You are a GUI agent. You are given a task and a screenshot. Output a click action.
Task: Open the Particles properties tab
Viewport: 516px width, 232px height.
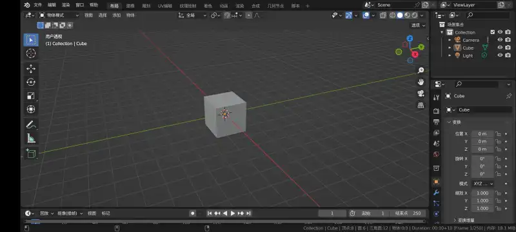click(437, 203)
